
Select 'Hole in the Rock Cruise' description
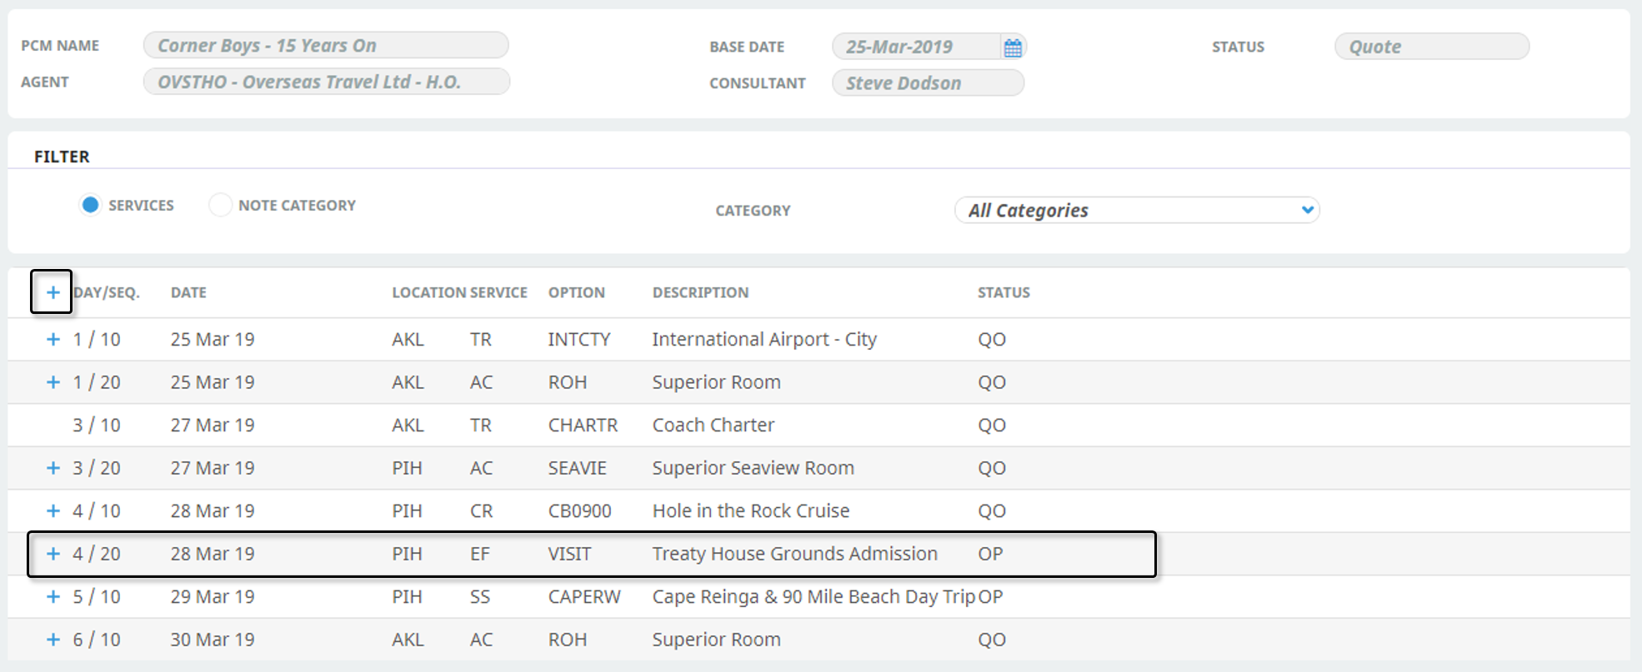pos(751,510)
